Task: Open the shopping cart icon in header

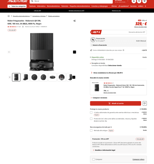Action: pos(145,1)
